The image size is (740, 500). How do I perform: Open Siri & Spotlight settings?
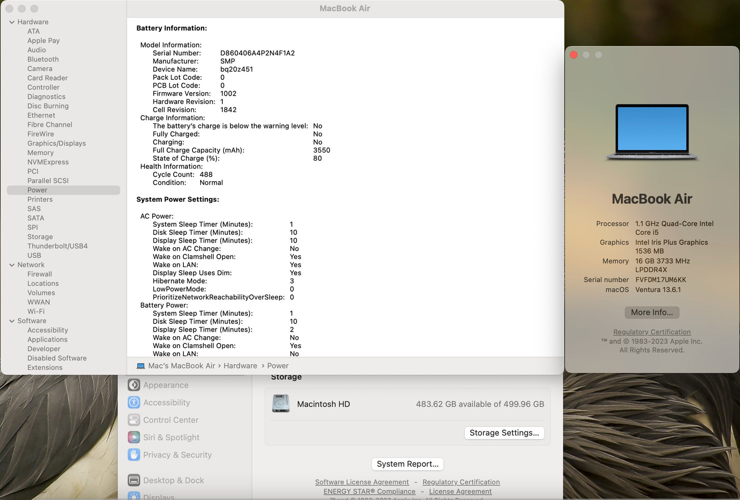point(171,437)
